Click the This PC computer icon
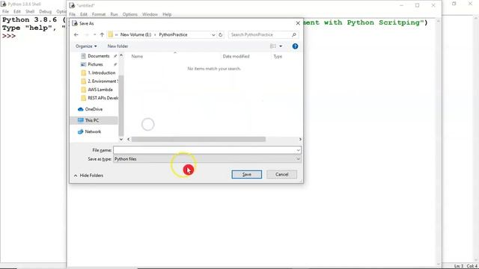The width and height of the screenshot is (479, 269). [x=81, y=120]
